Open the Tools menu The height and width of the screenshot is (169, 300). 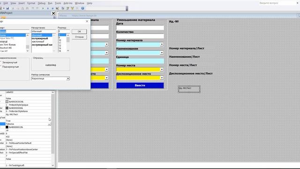[58, 3]
